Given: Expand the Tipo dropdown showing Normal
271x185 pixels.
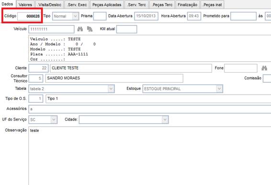Looking at the screenshot, I should [x=75, y=16].
